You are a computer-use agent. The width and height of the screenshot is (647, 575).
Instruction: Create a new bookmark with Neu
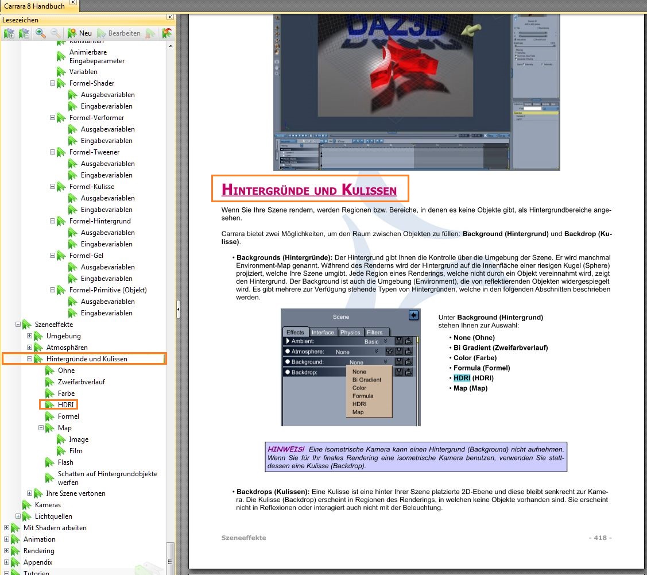[80, 33]
